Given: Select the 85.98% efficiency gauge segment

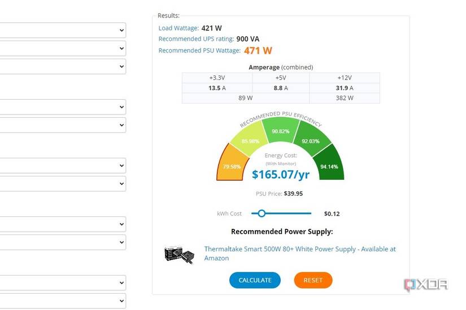Looking at the screenshot, I should (x=250, y=141).
